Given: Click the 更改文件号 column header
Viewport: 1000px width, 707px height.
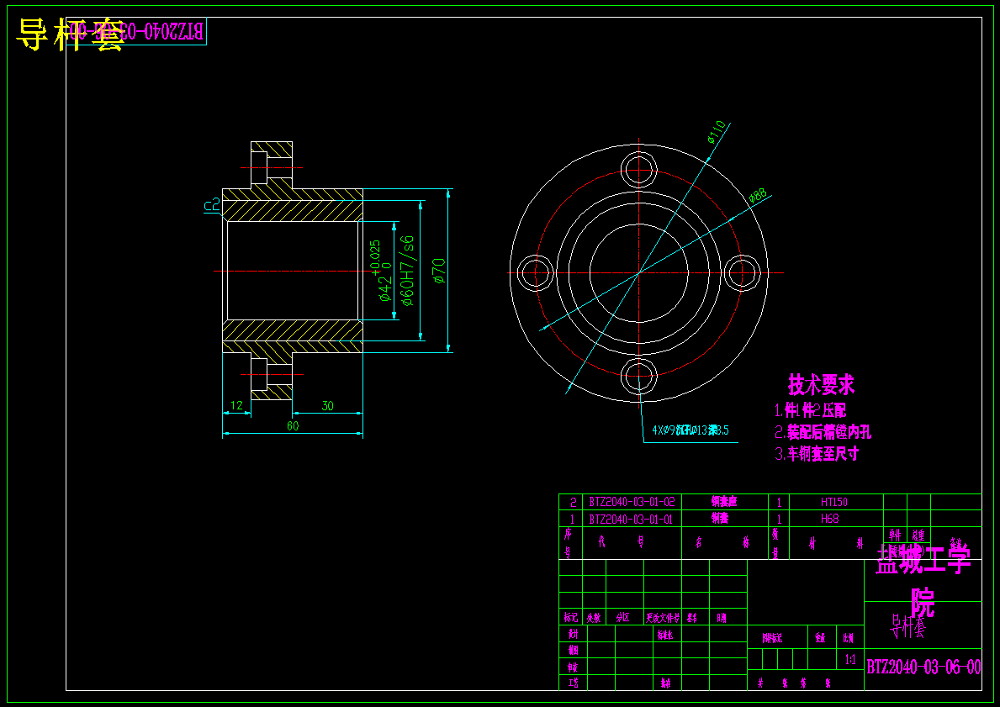Looking at the screenshot, I should click(x=663, y=617).
